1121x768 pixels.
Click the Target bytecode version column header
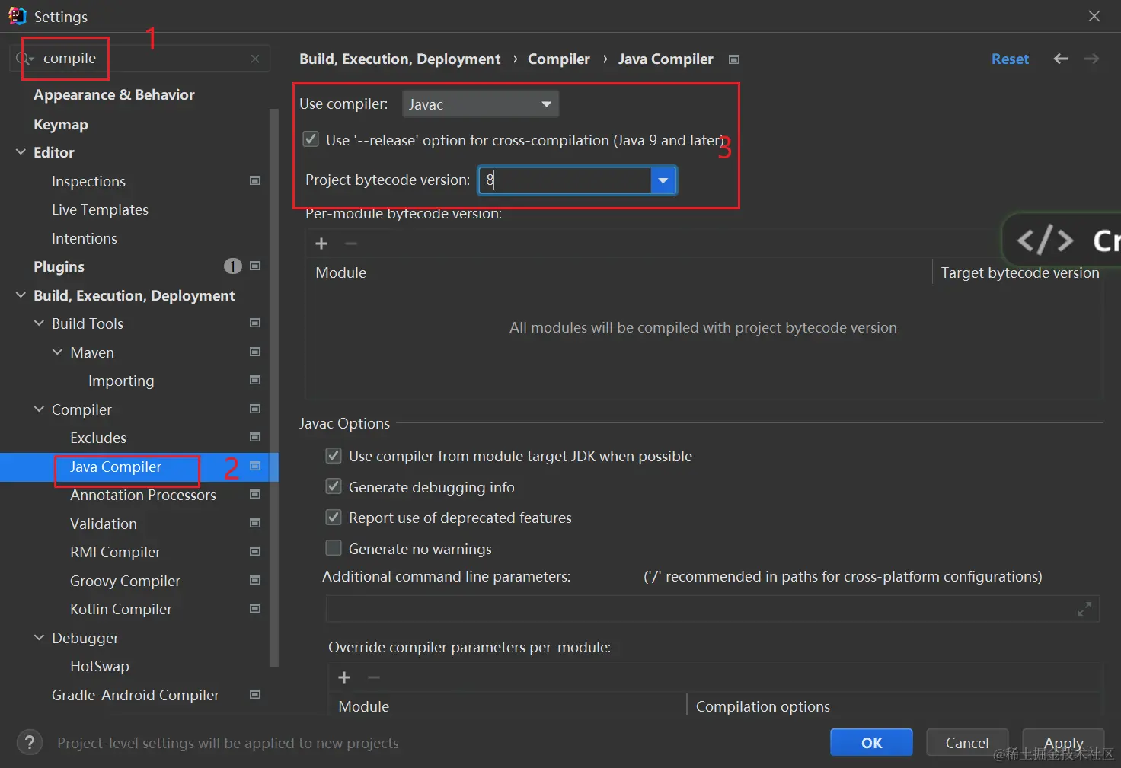tap(1020, 272)
